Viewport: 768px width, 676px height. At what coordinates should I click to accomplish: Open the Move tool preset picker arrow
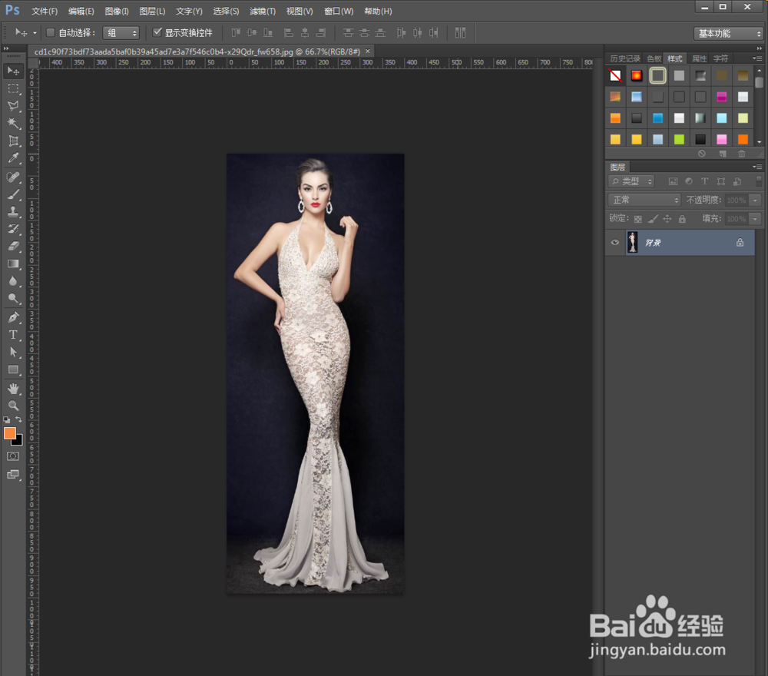pyautogui.click(x=35, y=33)
